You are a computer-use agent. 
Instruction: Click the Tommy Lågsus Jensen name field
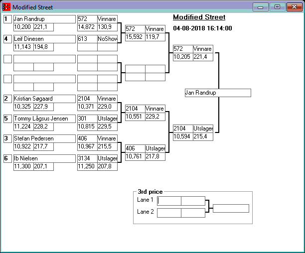pos(44,119)
